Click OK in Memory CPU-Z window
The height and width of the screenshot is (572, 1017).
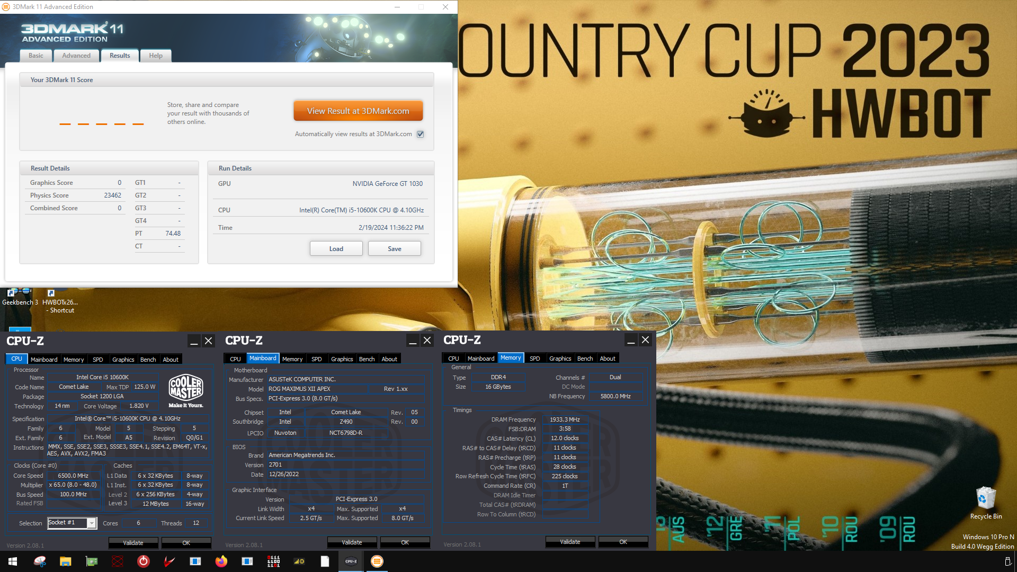pyautogui.click(x=623, y=541)
